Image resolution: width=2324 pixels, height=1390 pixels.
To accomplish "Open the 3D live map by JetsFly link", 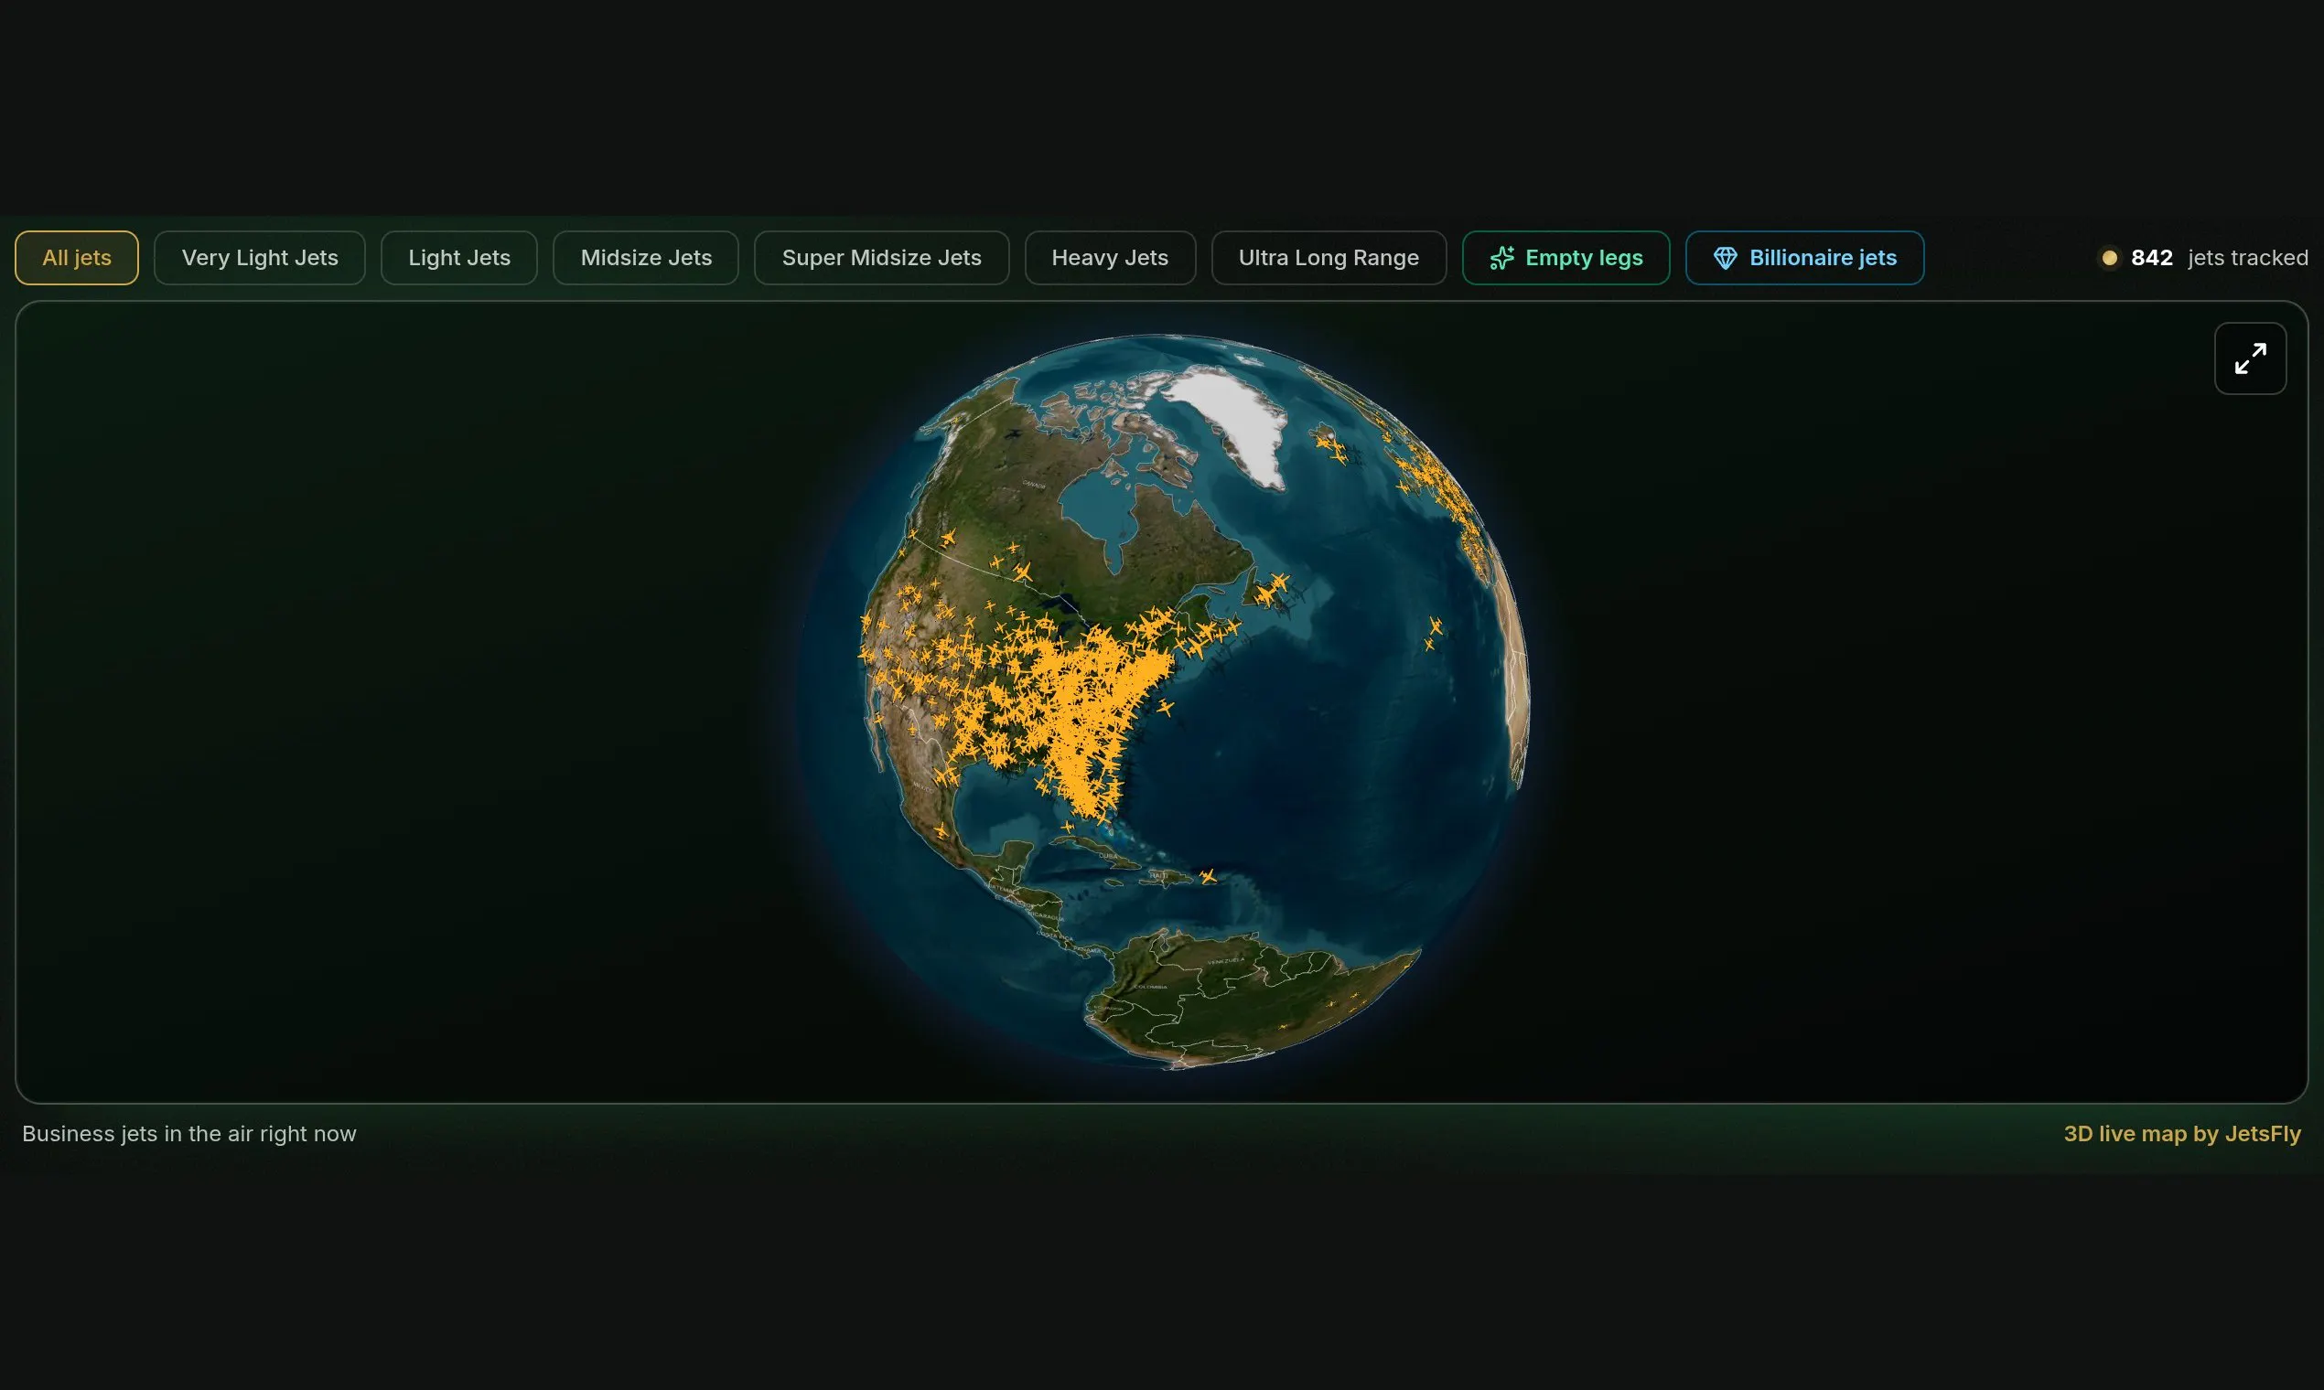I will coord(2181,1133).
